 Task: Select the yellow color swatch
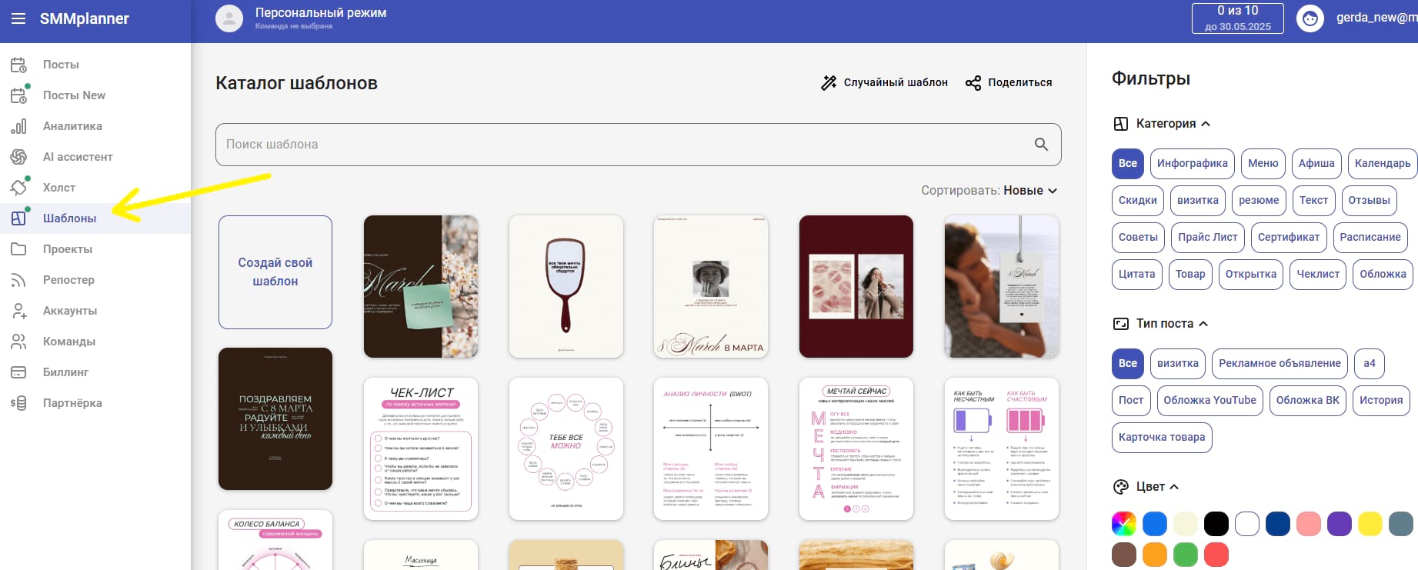point(1370,524)
